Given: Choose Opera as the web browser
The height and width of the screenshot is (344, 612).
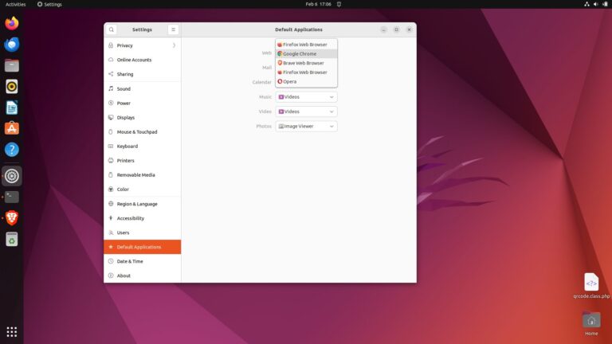Looking at the screenshot, I should pos(306,81).
